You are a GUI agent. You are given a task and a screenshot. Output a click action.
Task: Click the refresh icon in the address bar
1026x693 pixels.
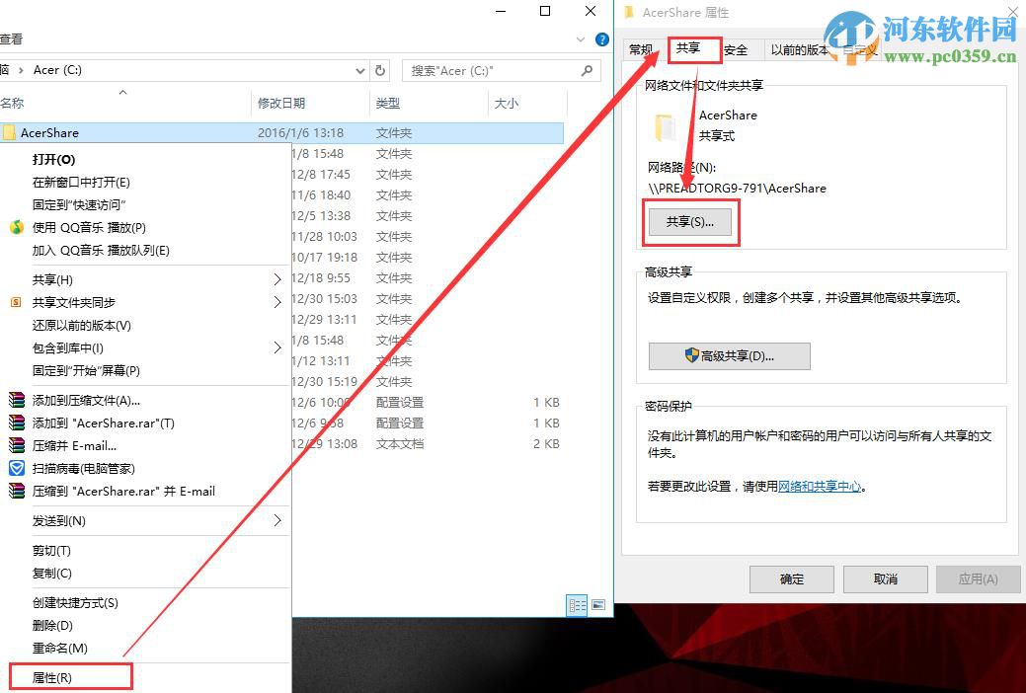(x=380, y=70)
